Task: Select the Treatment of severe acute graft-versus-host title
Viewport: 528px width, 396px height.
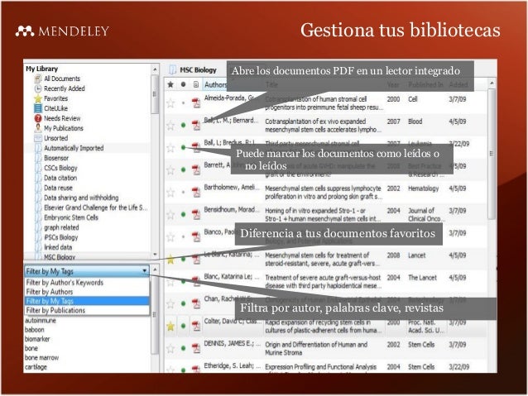Action: (x=324, y=282)
